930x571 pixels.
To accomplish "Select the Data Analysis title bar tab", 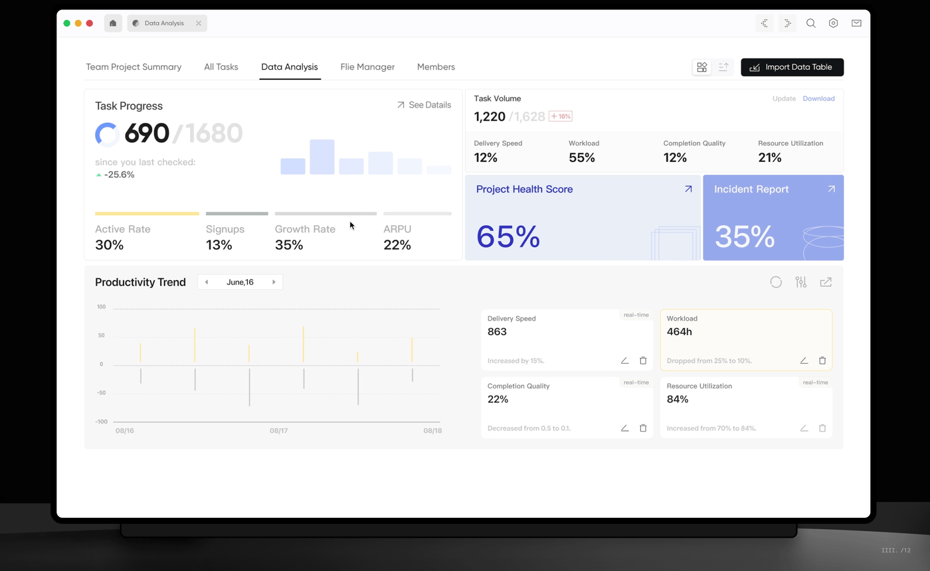I will coord(167,23).
